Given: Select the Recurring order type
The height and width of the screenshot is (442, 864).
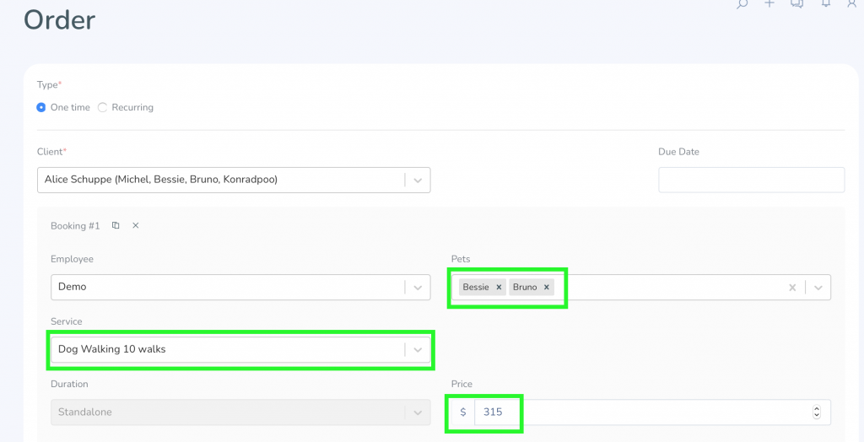Looking at the screenshot, I should tap(102, 107).
